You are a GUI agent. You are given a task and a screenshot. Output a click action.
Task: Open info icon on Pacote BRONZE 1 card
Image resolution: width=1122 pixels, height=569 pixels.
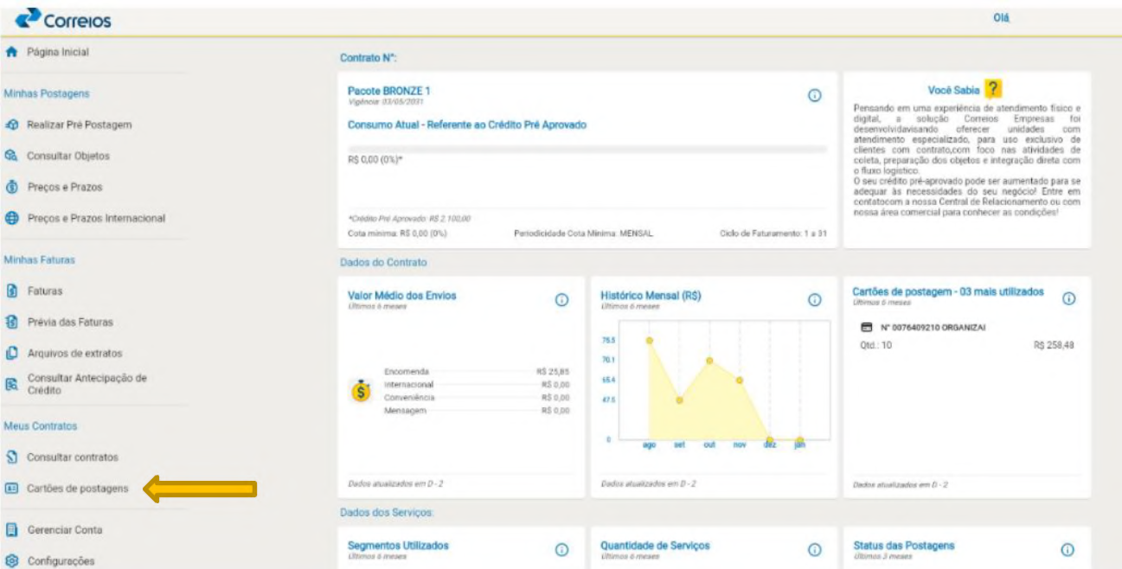[814, 95]
